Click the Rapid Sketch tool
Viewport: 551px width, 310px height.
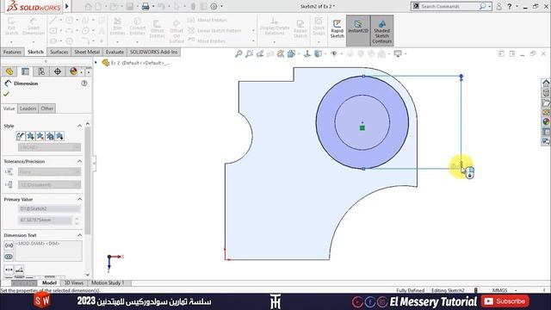point(337,28)
